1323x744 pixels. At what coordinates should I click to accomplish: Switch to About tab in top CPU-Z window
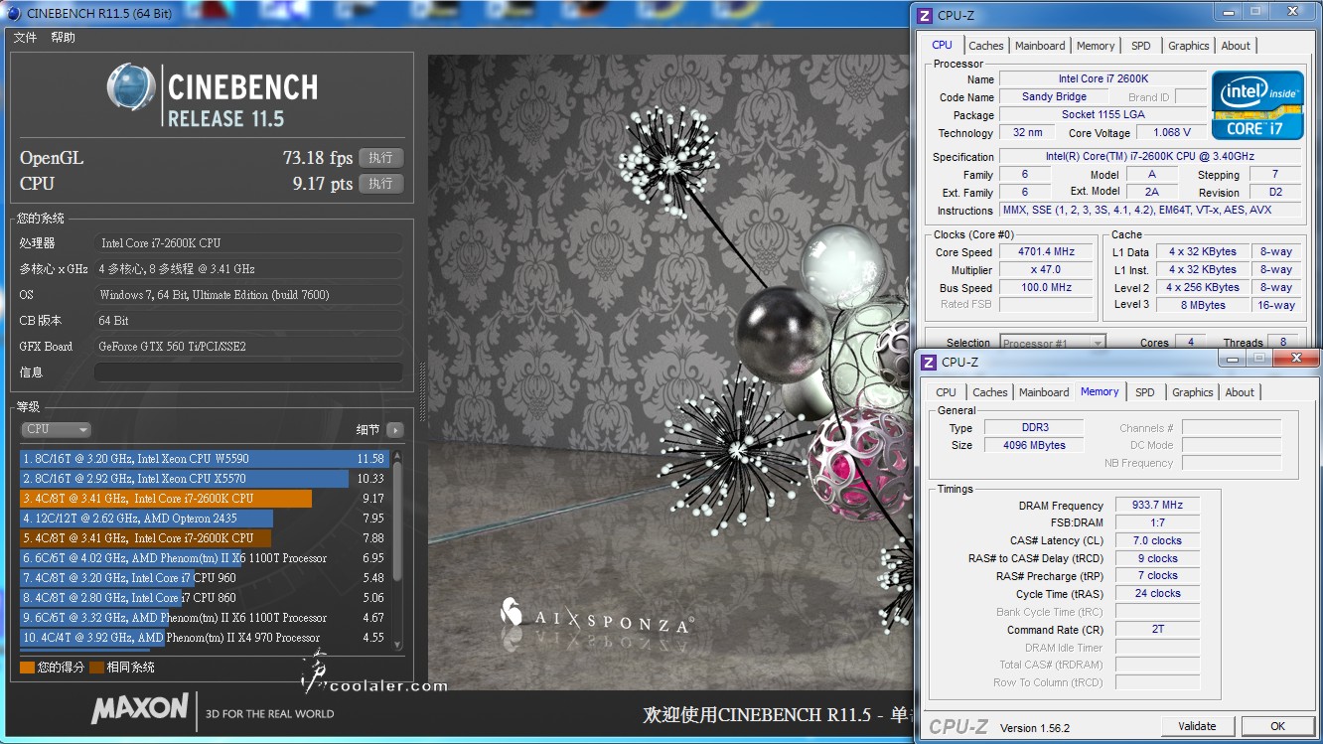(1236, 46)
